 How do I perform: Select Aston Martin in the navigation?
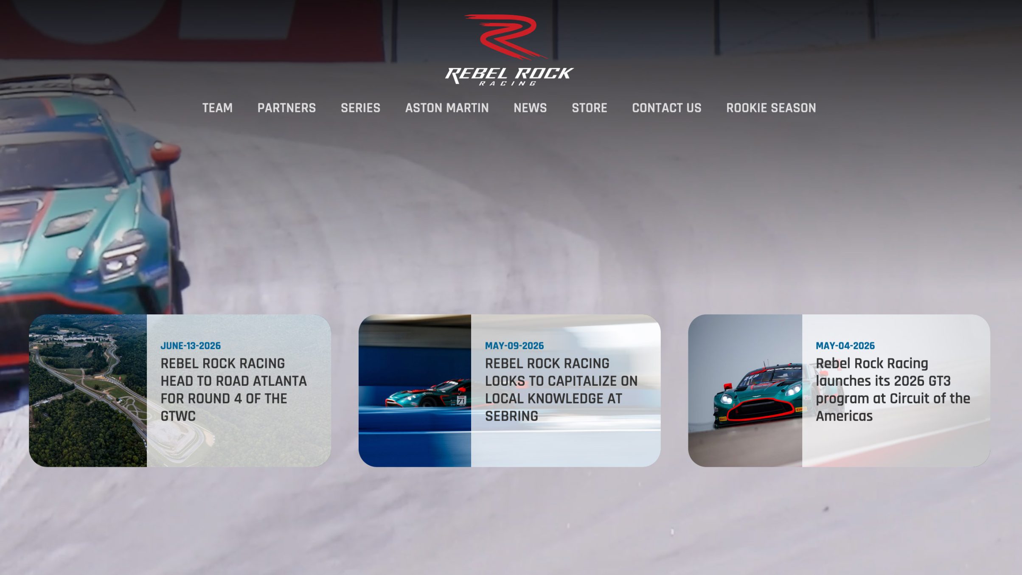click(447, 108)
